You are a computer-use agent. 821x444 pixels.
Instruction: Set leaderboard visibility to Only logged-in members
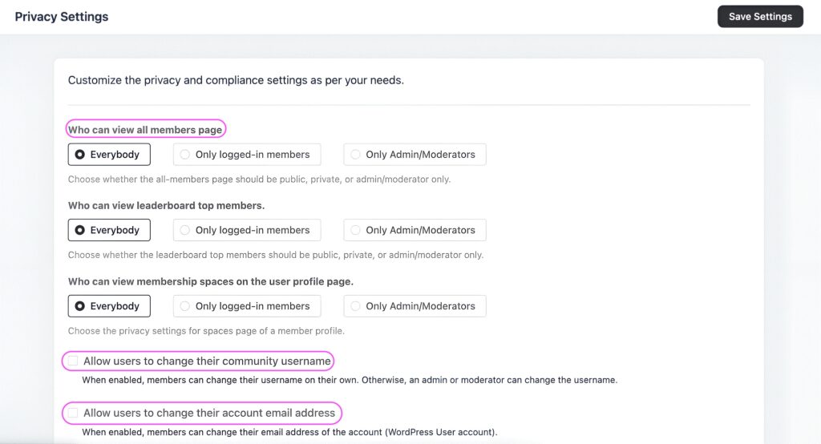coord(246,230)
